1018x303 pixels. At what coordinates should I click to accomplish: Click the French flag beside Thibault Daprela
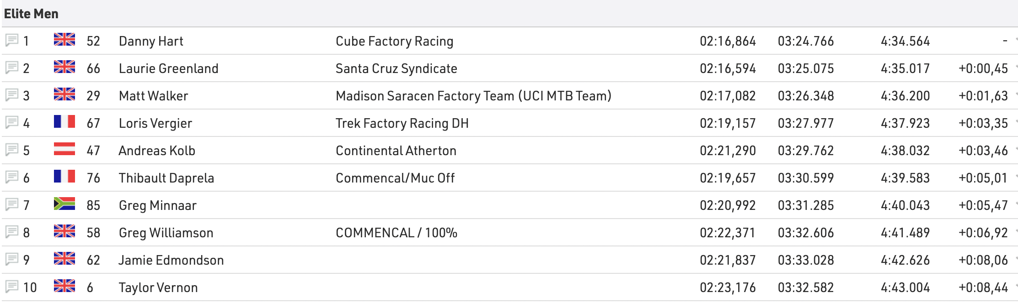click(64, 177)
